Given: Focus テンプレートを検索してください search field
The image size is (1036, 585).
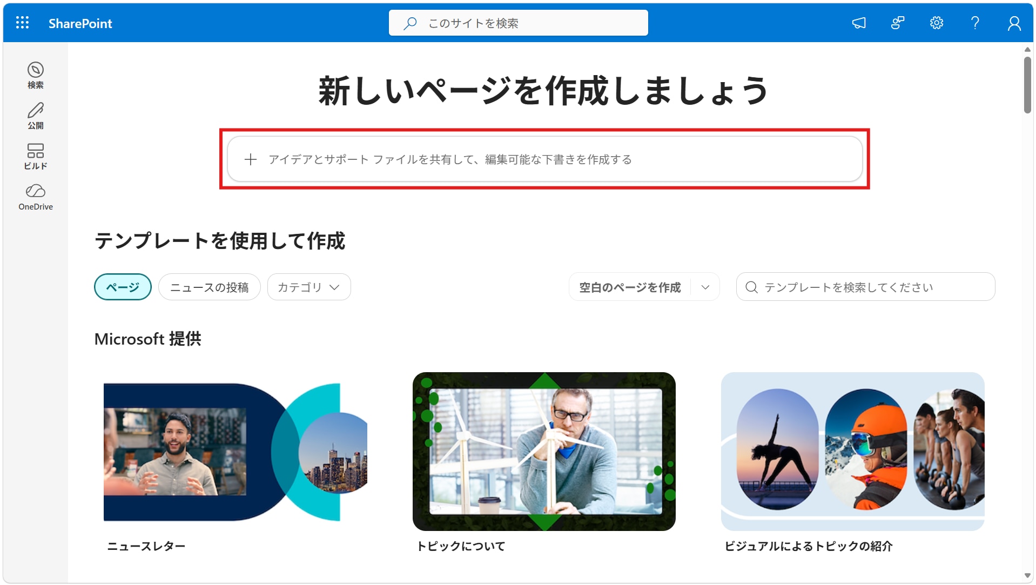Looking at the screenshot, I should pyautogui.click(x=865, y=287).
